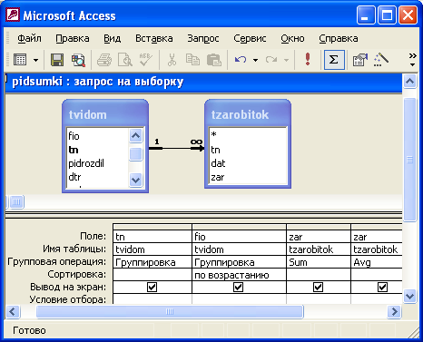Open the Файл menu

(x=29, y=38)
